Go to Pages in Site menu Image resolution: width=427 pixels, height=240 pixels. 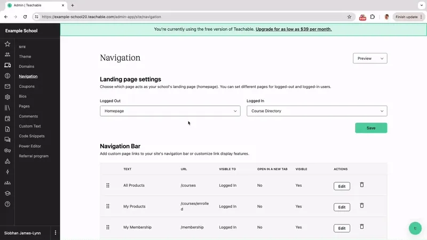pyautogui.click(x=24, y=106)
